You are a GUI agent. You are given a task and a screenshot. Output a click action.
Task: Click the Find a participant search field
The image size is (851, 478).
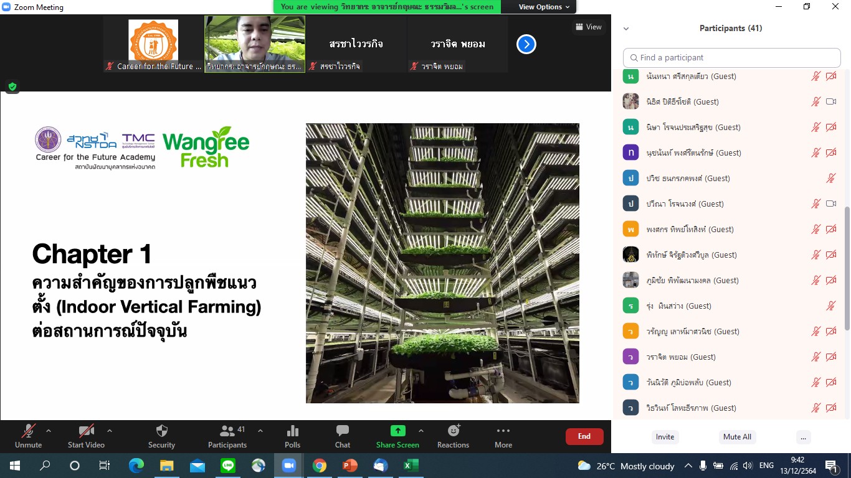click(x=732, y=58)
